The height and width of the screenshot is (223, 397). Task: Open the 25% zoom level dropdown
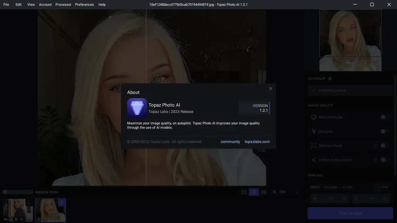coord(288,192)
